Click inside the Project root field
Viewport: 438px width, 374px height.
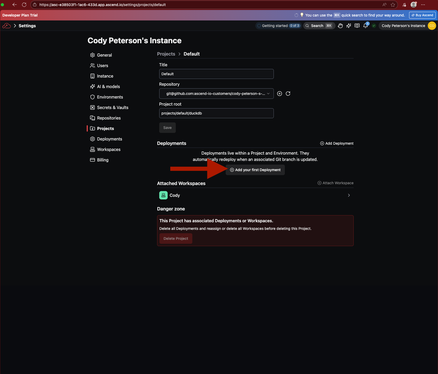216,113
